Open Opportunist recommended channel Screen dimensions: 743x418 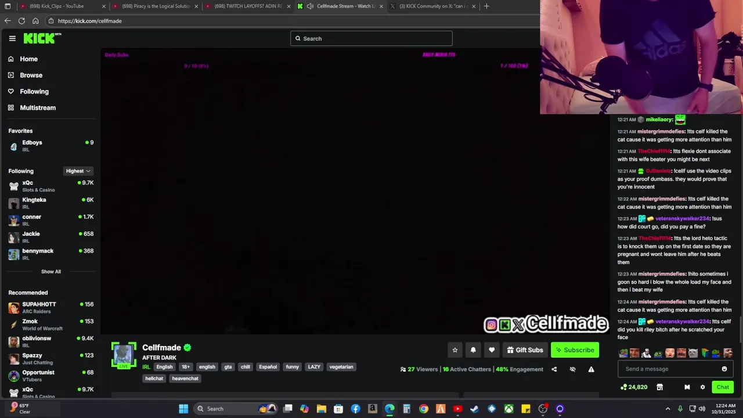pyautogui.click(x=51, y=376)
